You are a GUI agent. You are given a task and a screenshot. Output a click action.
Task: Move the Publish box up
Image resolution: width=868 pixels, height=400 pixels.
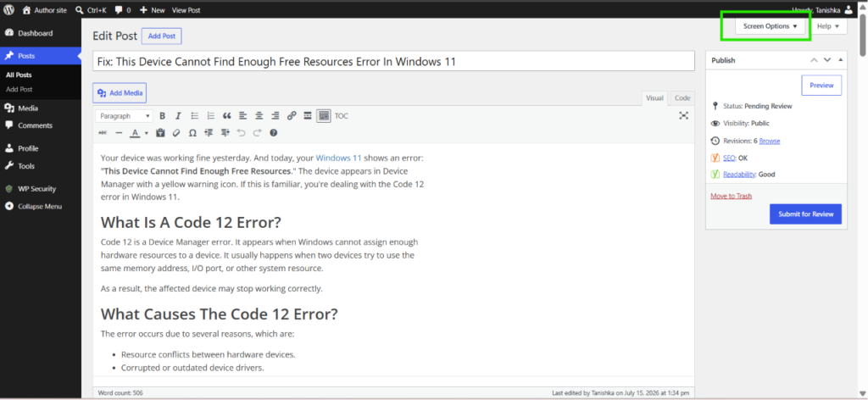pos(813,60)
